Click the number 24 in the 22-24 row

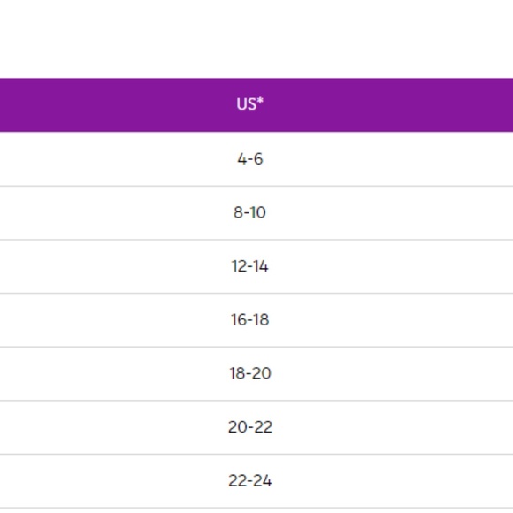[x=263, y=481]
